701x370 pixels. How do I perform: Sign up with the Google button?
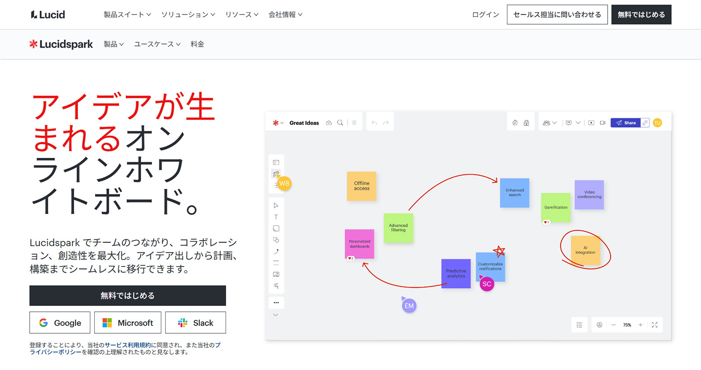coord(60,323)
